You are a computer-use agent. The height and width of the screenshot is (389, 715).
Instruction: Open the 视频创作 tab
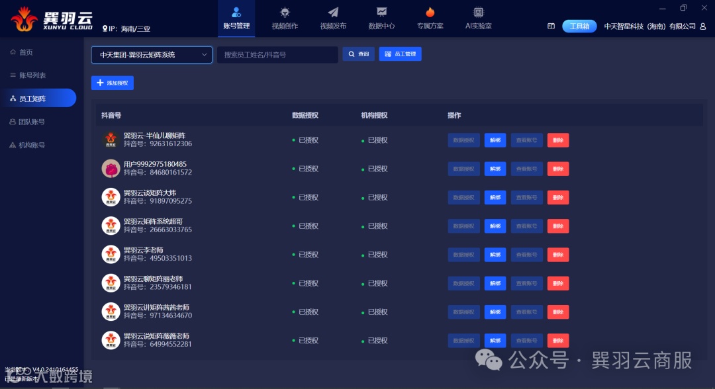point(285,19)
